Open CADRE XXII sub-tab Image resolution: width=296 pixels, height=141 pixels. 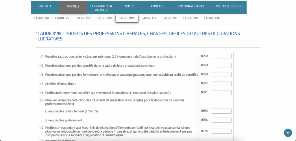pos(212,18)
